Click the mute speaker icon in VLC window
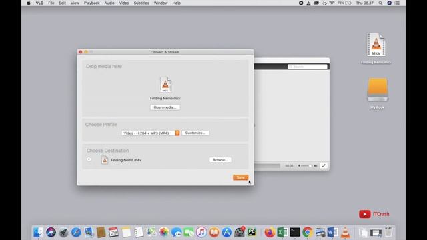The width and height of the screenshot is (427, 240). click(x=299, y=166)
